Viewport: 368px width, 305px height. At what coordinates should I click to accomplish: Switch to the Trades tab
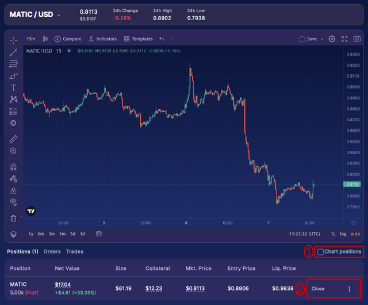pyautogui.click(x=75, y=251)
